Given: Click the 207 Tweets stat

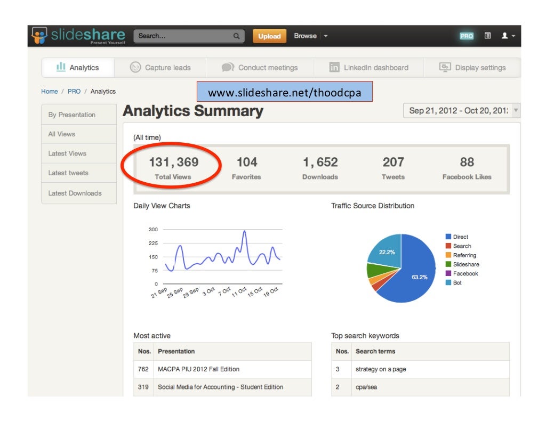Looking at the screenshot, I should pyautogui.click(x=393, y=168).
